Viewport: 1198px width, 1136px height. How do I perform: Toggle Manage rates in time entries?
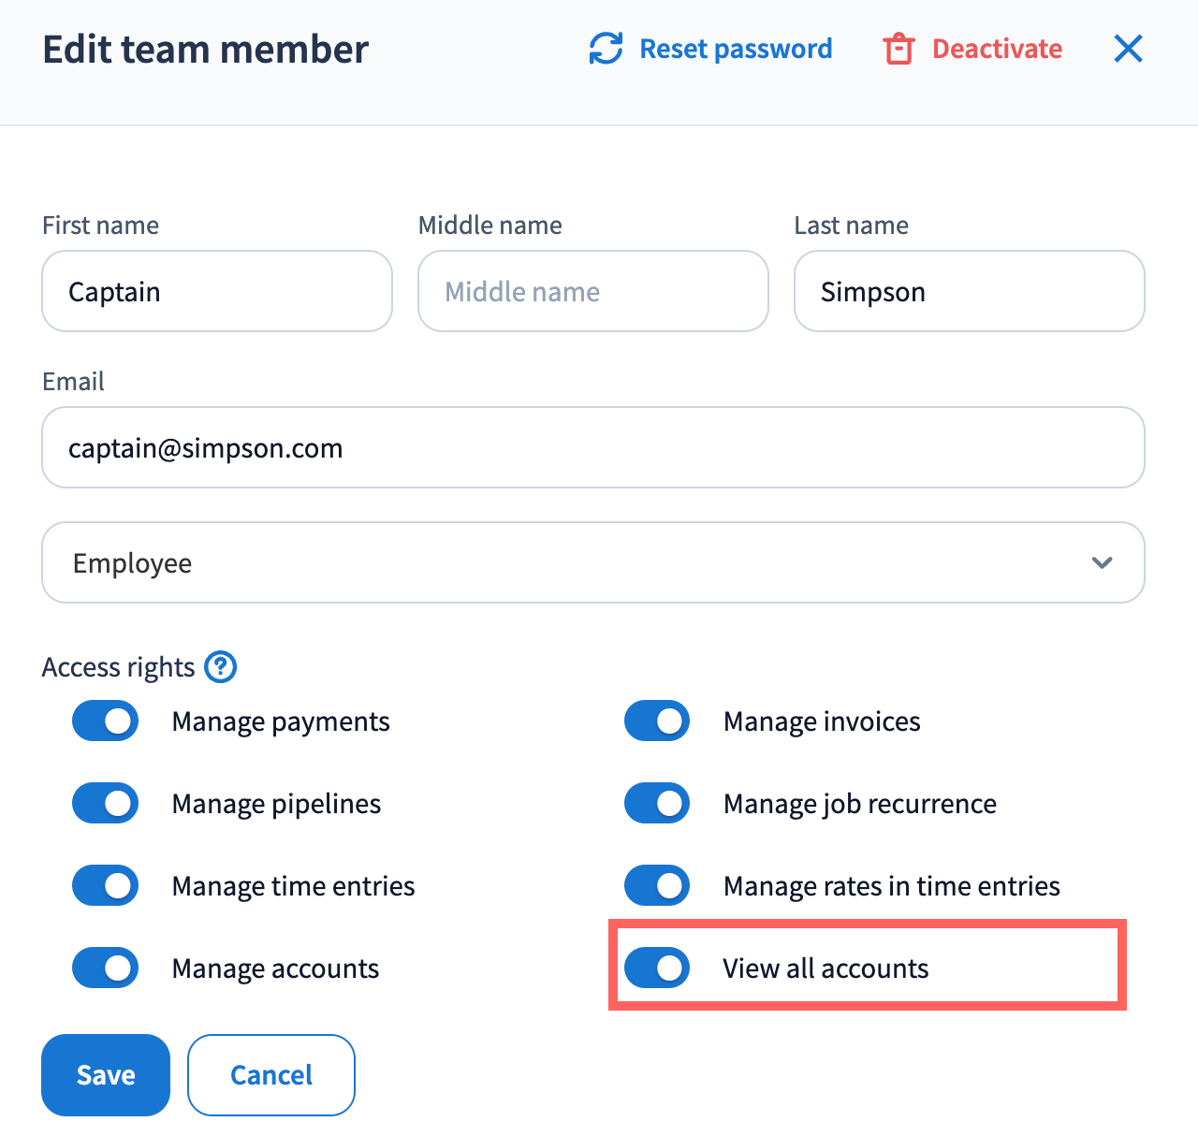click(657, 886)
